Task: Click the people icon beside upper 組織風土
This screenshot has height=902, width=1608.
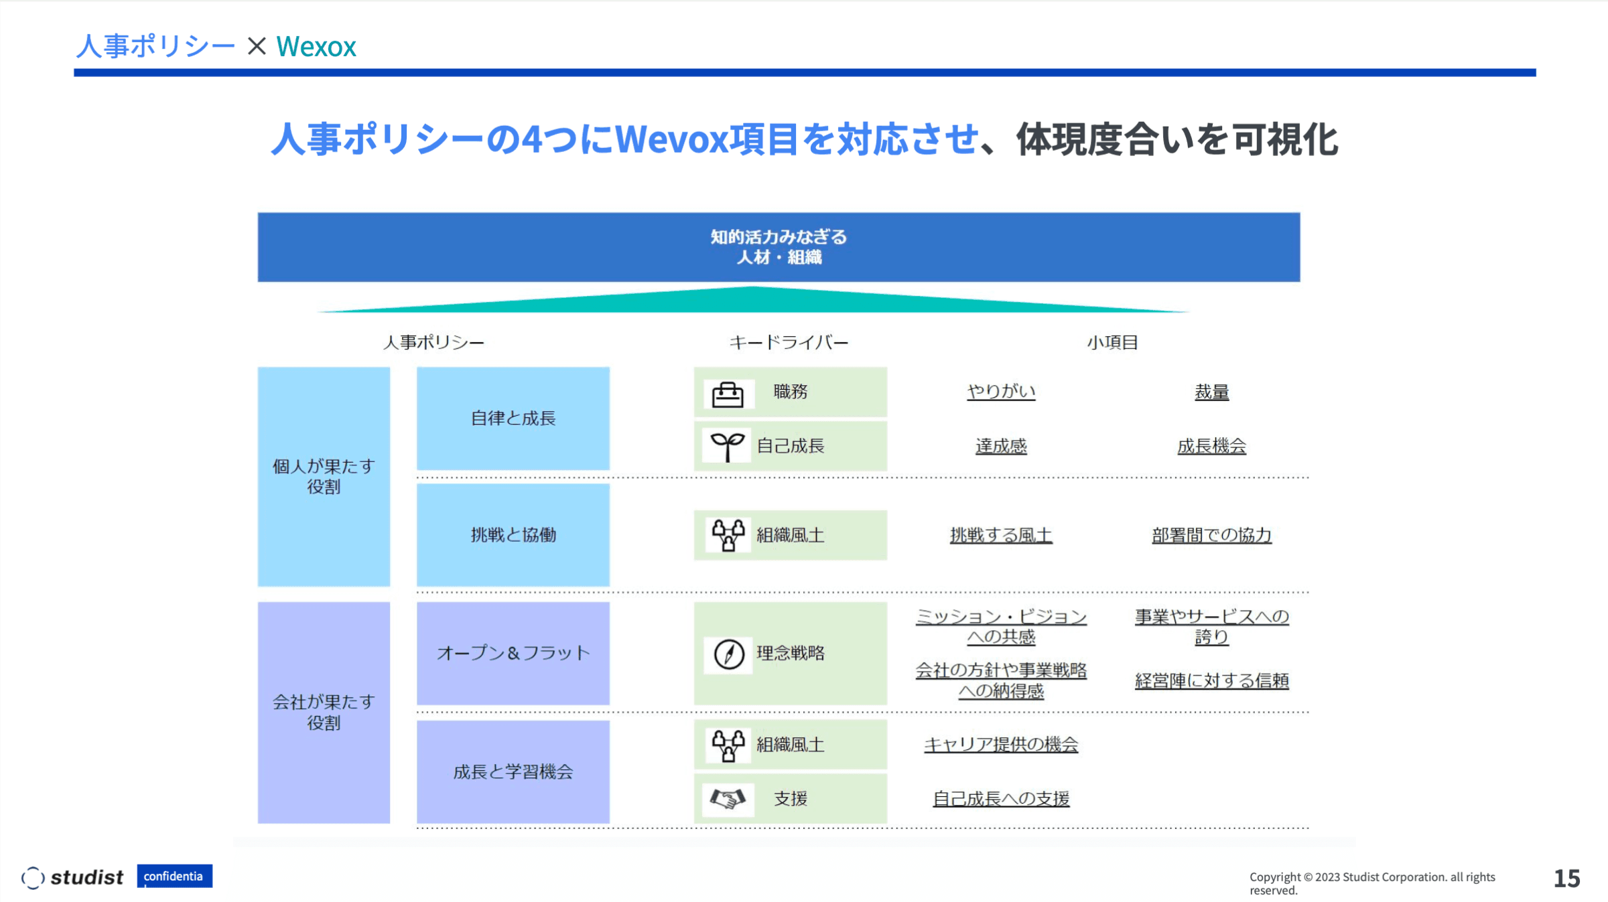Action: [728, 535]
